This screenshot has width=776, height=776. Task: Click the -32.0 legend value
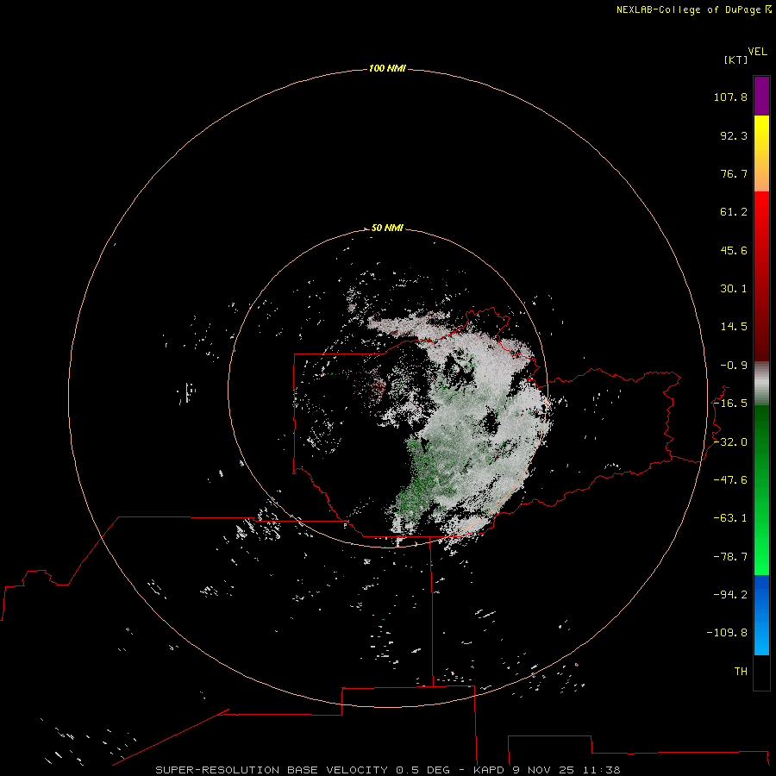(730, 442)
